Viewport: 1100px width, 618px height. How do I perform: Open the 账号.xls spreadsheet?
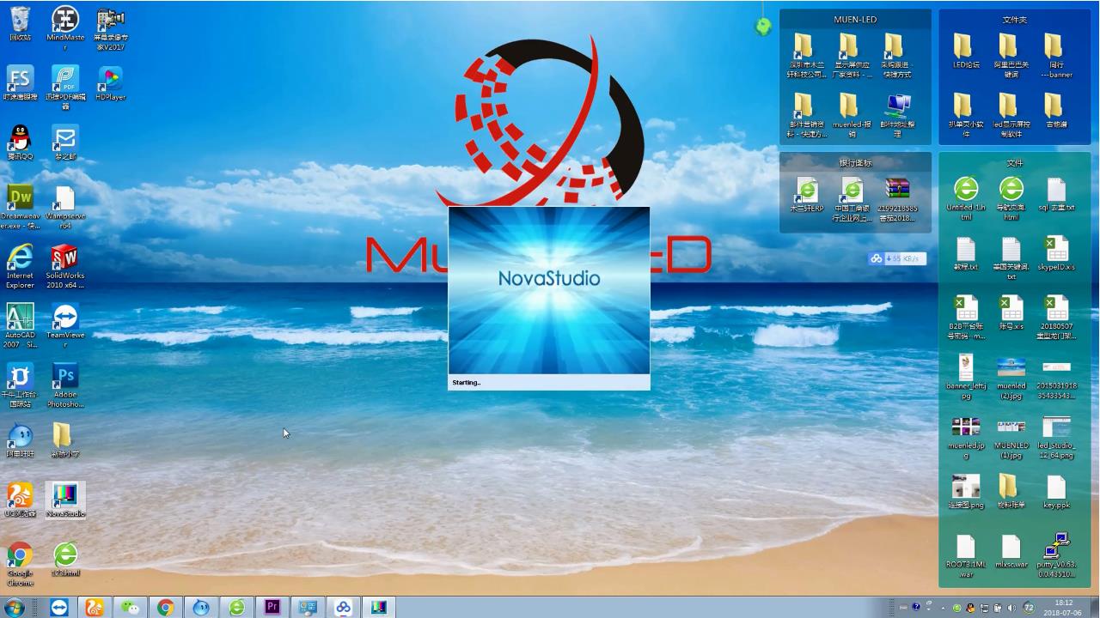(1011, 312)
